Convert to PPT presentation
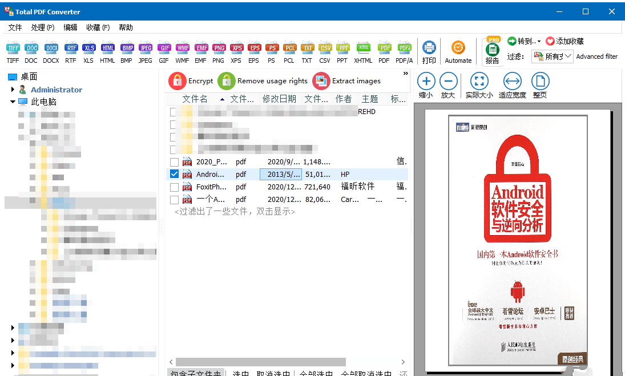Viewport: 625px width, 376px height. pyautogui.click(x=342, y=52)
